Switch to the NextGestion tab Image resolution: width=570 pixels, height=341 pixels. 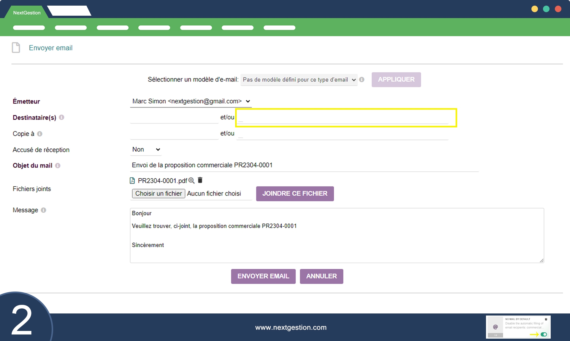pos(27,13)
